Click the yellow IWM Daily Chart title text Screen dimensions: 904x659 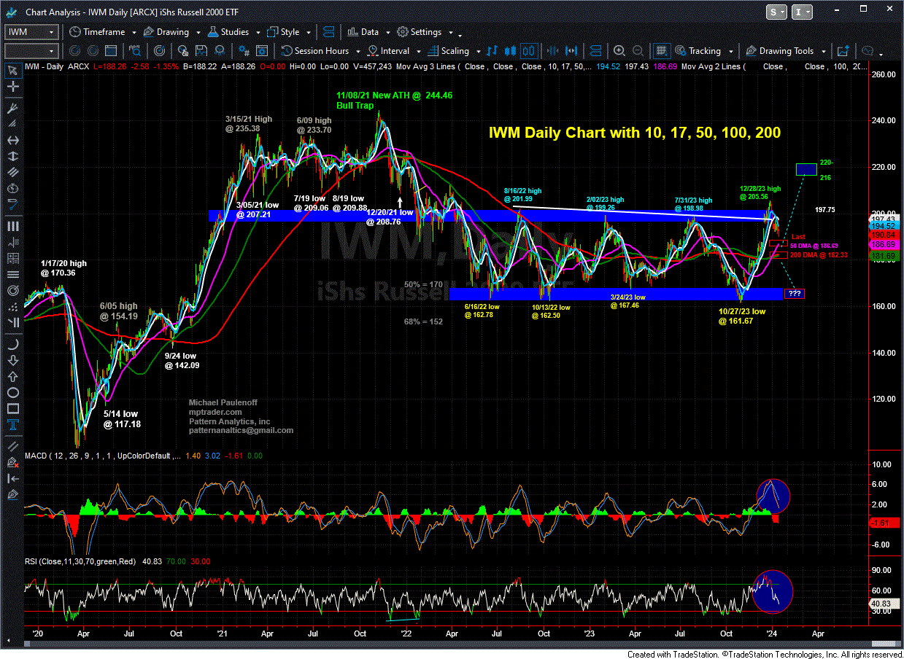[x=634, y=133]
